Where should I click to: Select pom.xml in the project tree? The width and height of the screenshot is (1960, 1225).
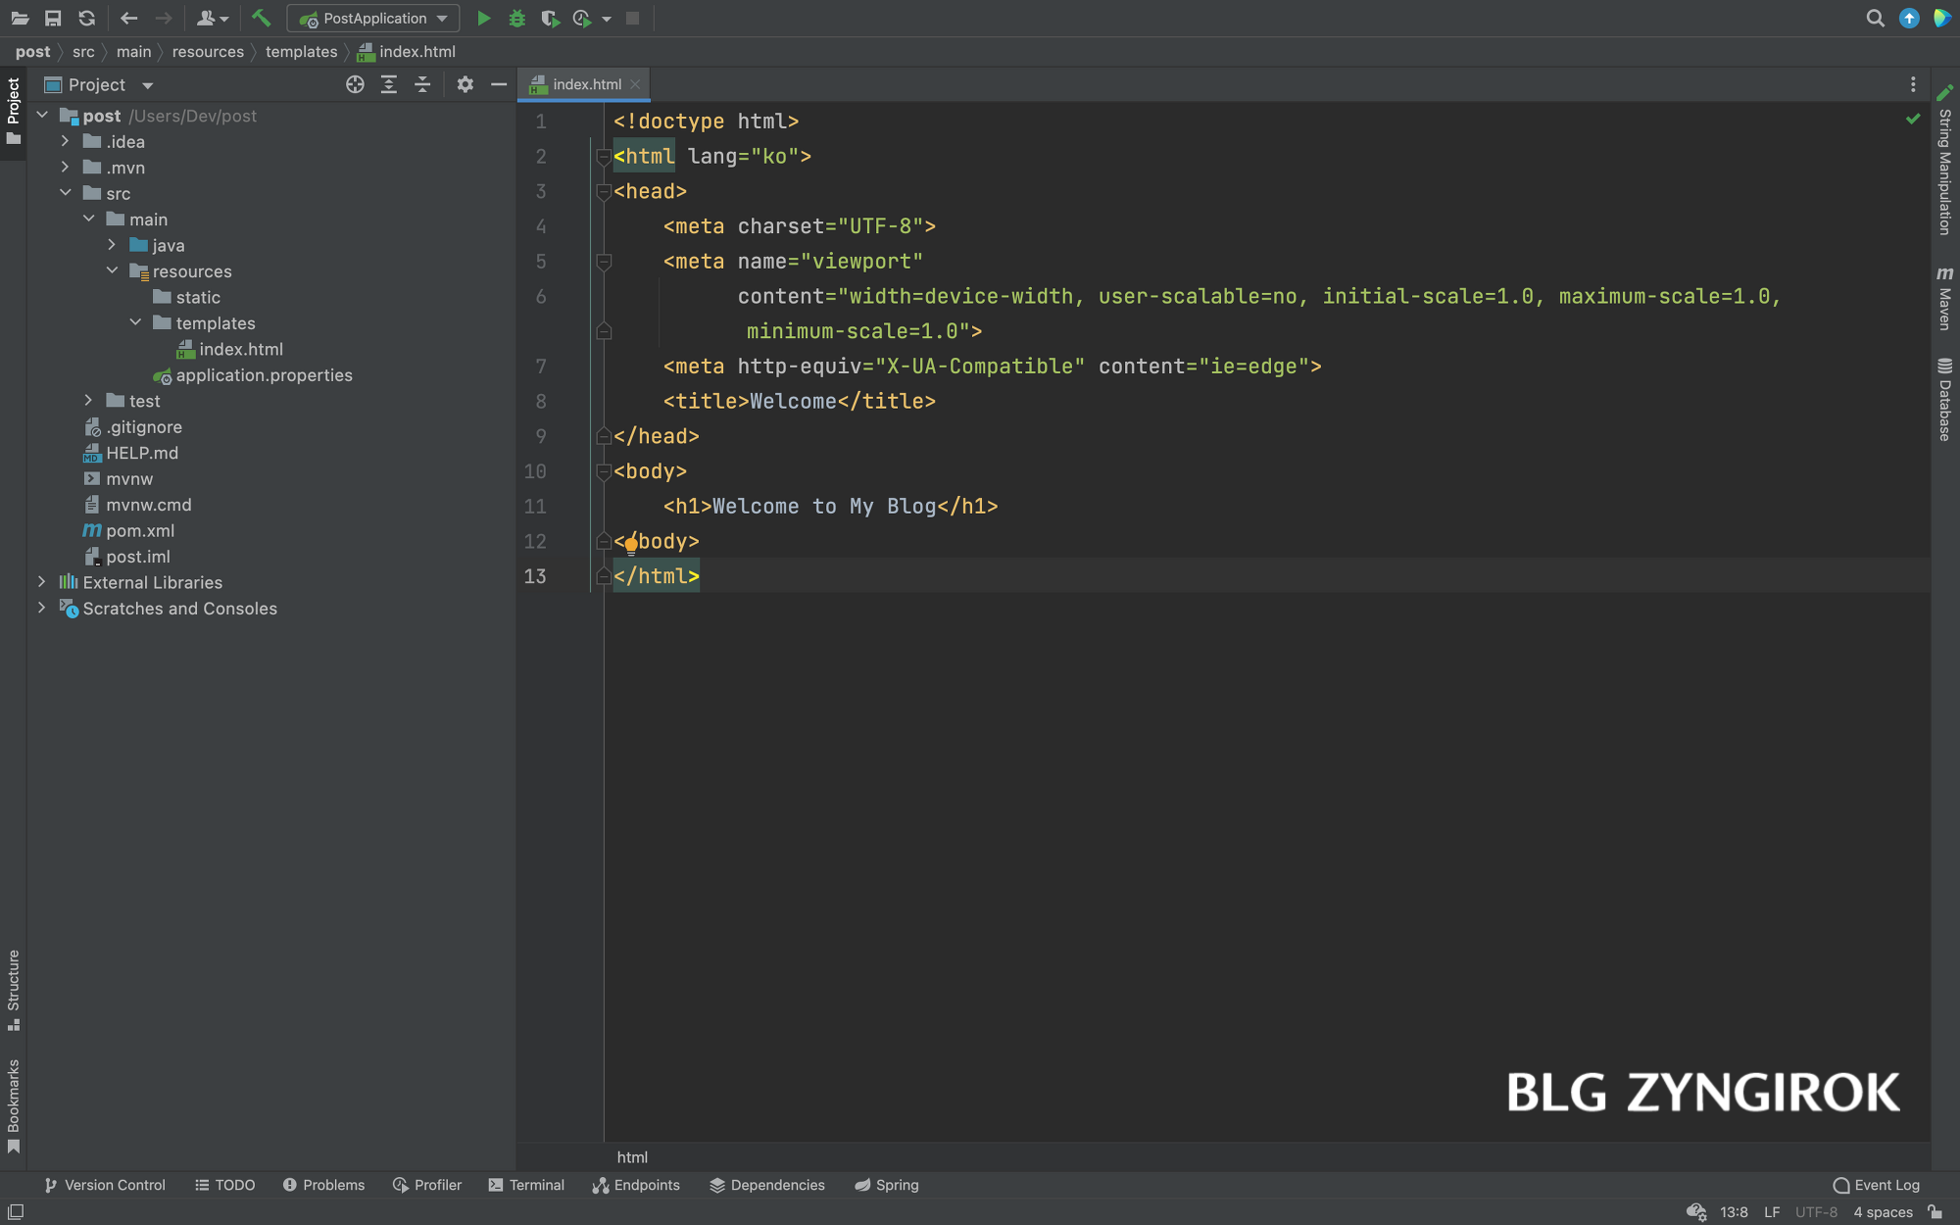(140, 530)
